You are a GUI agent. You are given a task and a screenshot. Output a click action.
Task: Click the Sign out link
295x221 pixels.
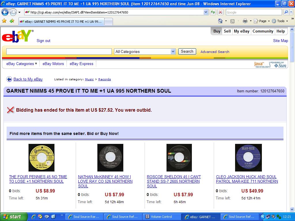pos(44,41)
